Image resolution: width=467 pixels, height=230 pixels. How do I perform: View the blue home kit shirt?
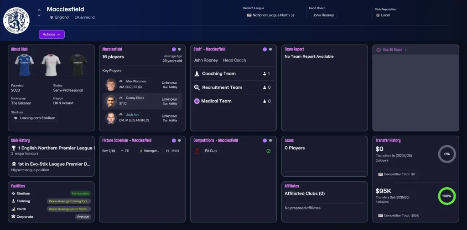tap(24, 65)
